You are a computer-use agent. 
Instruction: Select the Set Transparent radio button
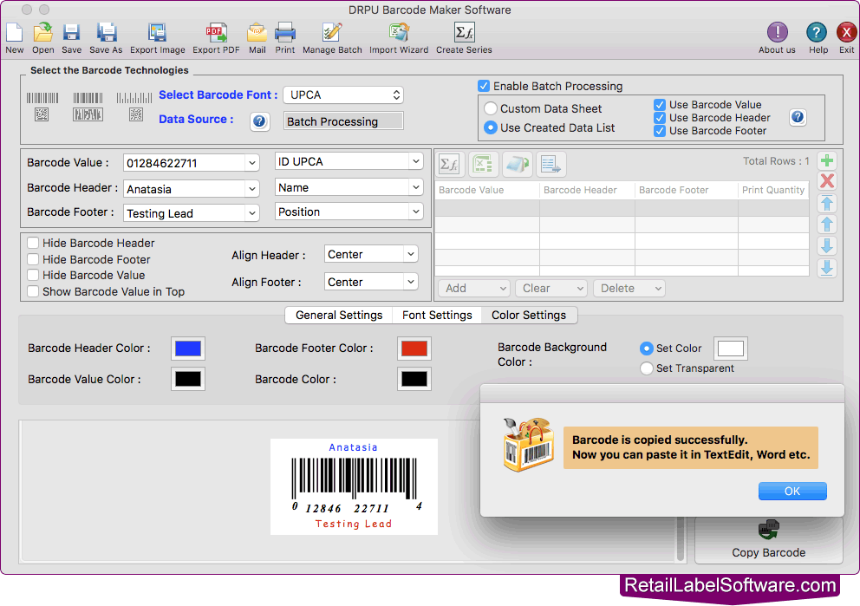(x=647, y=368)
